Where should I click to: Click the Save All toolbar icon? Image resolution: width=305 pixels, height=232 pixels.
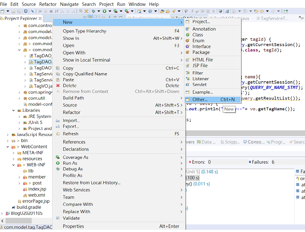(19, 11)
